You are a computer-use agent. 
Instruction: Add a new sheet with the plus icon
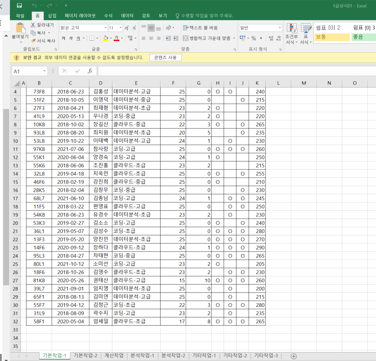[293, 356]
